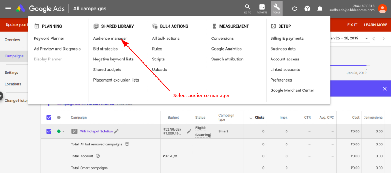The image size is (391, 173).
Task: Open Ad Preview and Diagnosis
Action: [57, 49]
